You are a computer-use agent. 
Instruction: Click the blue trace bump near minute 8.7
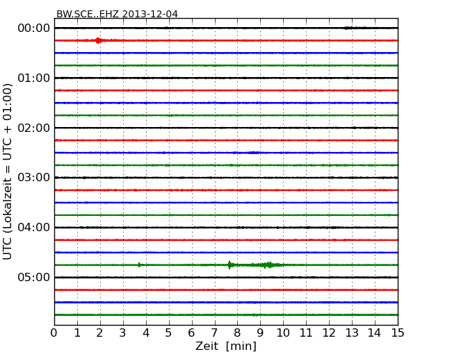254,153
